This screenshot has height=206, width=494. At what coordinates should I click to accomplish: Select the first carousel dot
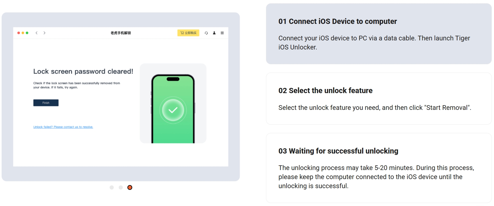112,187
